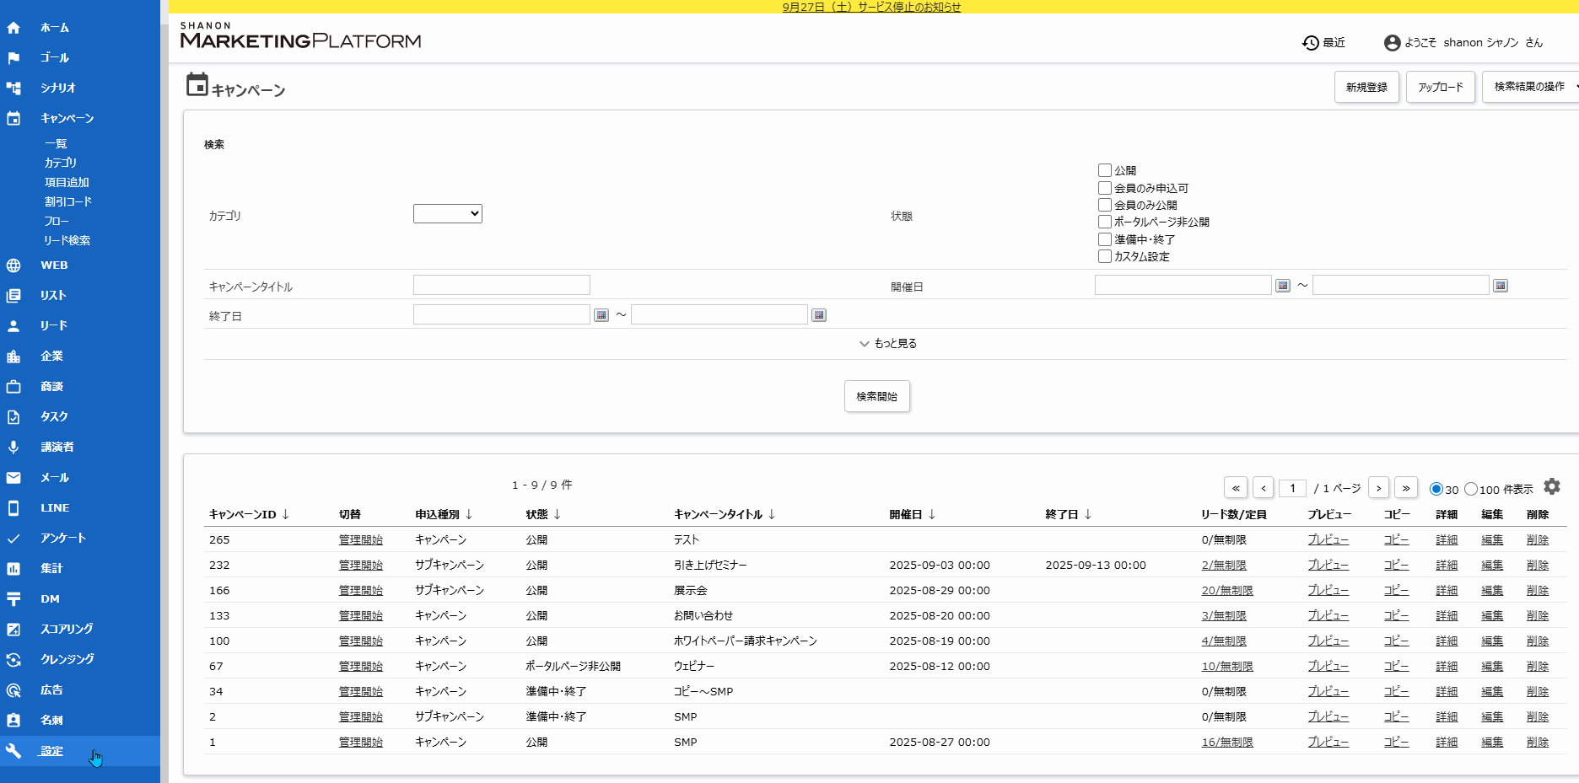Open the LINE phone icon
Image resolution: width=1579 pixels, height=783 pixels.
tap(13, 508)
